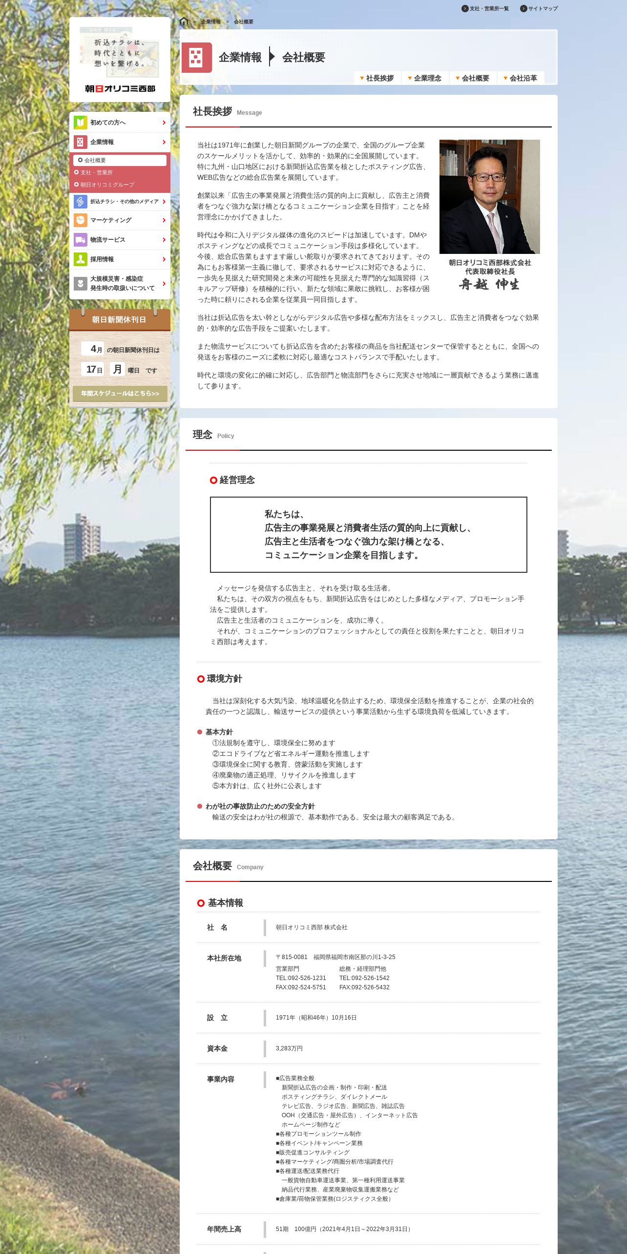The height and width of the screenshot is (1254, 627).
Task: Click the 会社概要 breadcrumb text
Action: (x=244, y=22)
